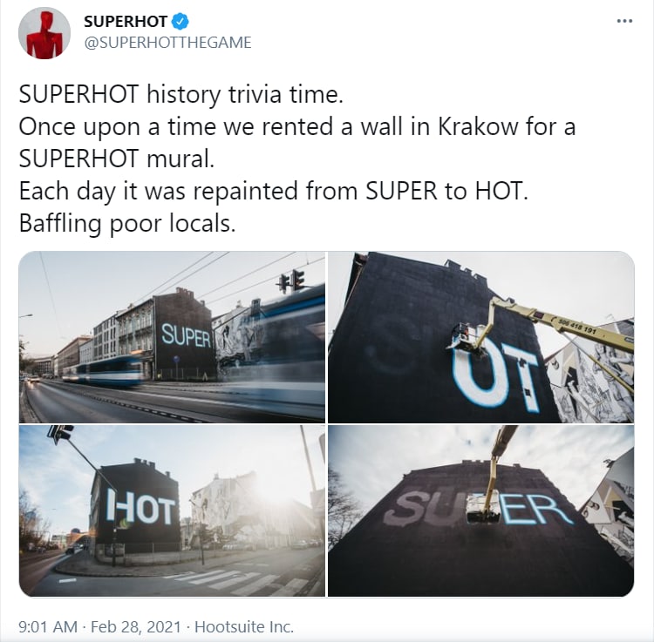
Task: Open the Hootsuite Inc. source link
Action: pyautogui.click(x=244, y=626)
